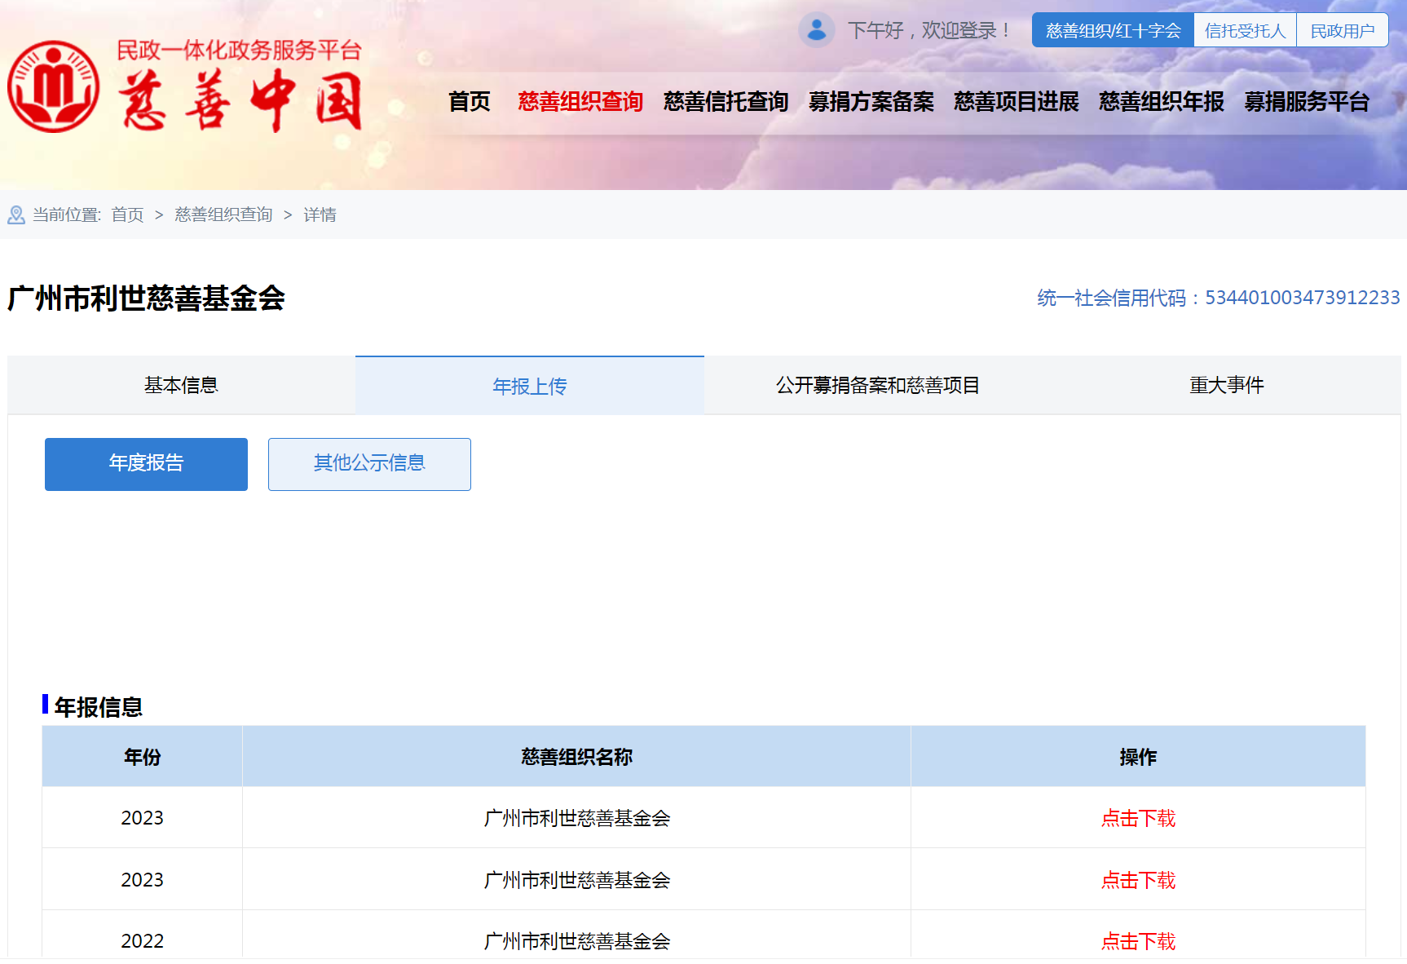The image size is (1407, 964).
Task: Open the 重大事件 tab
Action: coord(1226,385)
